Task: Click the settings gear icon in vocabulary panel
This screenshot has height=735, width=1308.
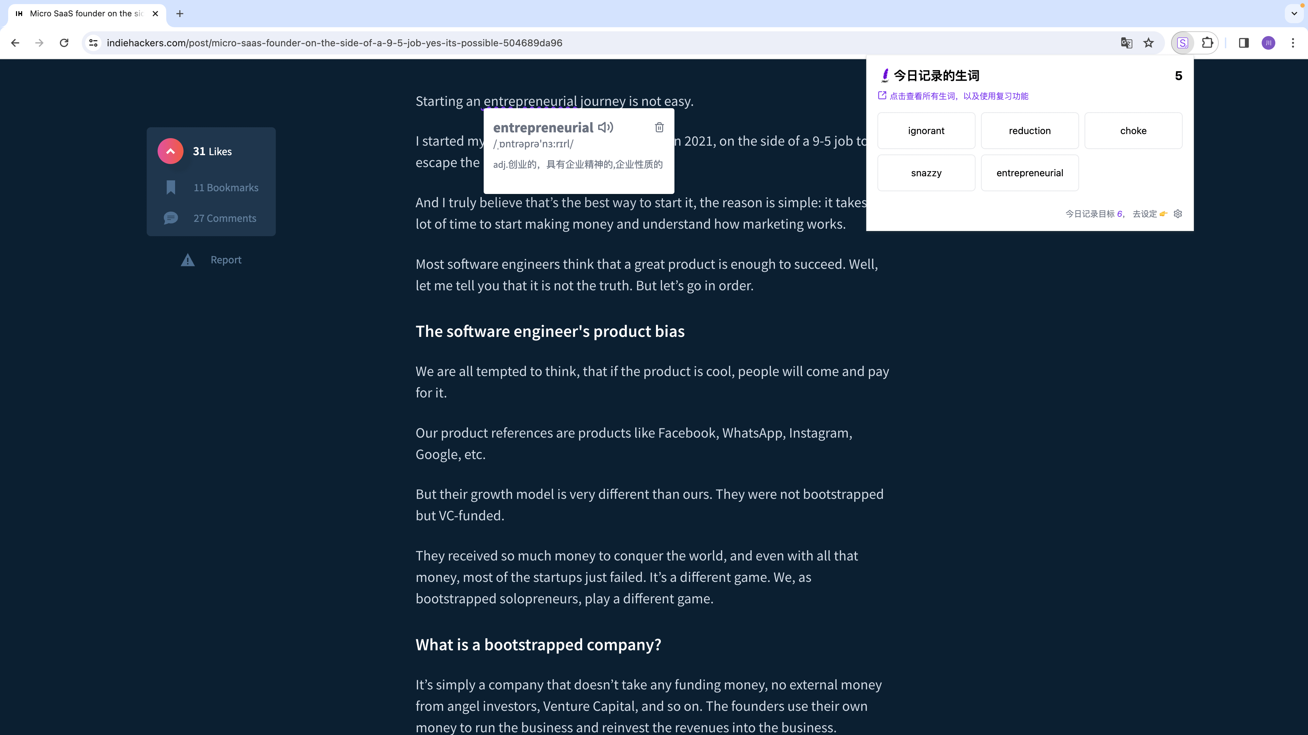Action: click(1178, 214)
